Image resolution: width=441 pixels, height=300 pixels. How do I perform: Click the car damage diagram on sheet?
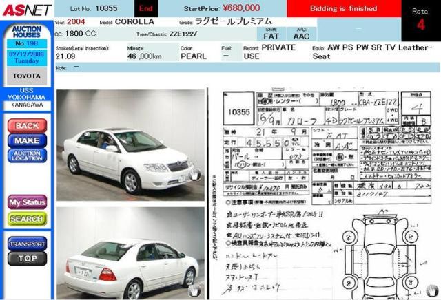pyautogui.click(x=380, y=254)
